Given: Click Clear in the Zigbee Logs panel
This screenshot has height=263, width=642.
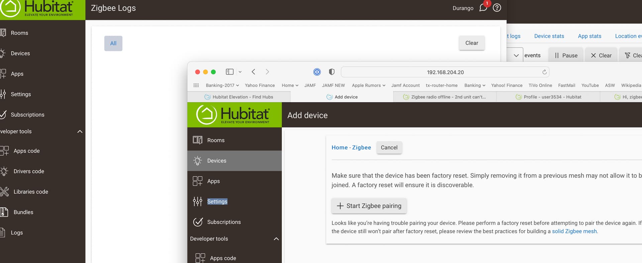Looking at the screenshot, I should click(472, 43).
